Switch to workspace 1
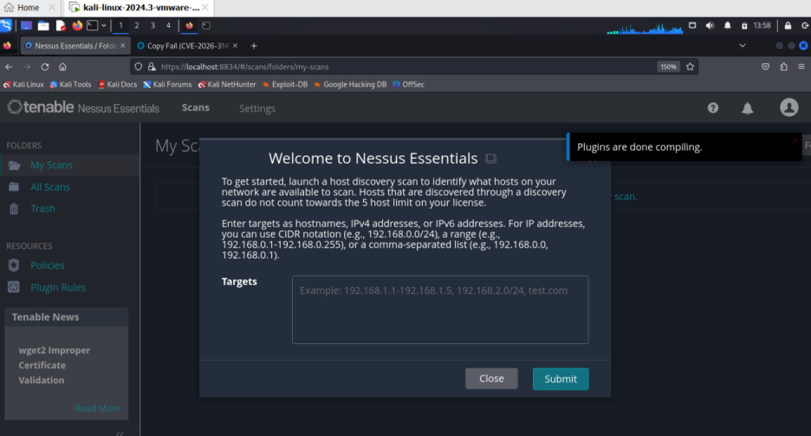 click(x=120, y=25)
